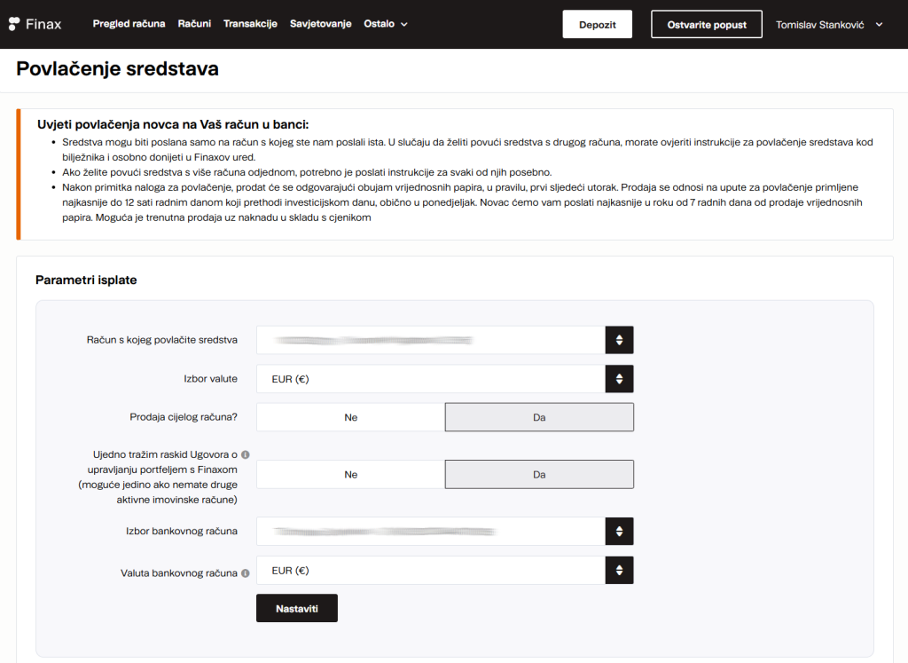Click the Finax logo icon
908x663 pixels.
[x=14, y=24]
